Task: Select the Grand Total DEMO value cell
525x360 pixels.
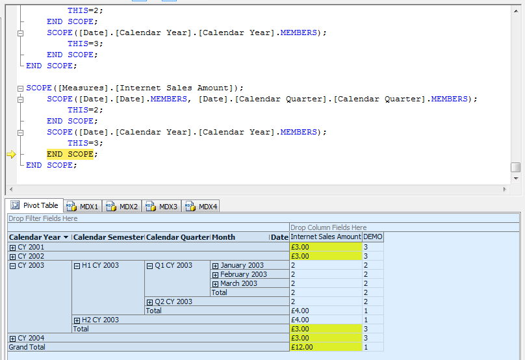Action: click(373, 347)
